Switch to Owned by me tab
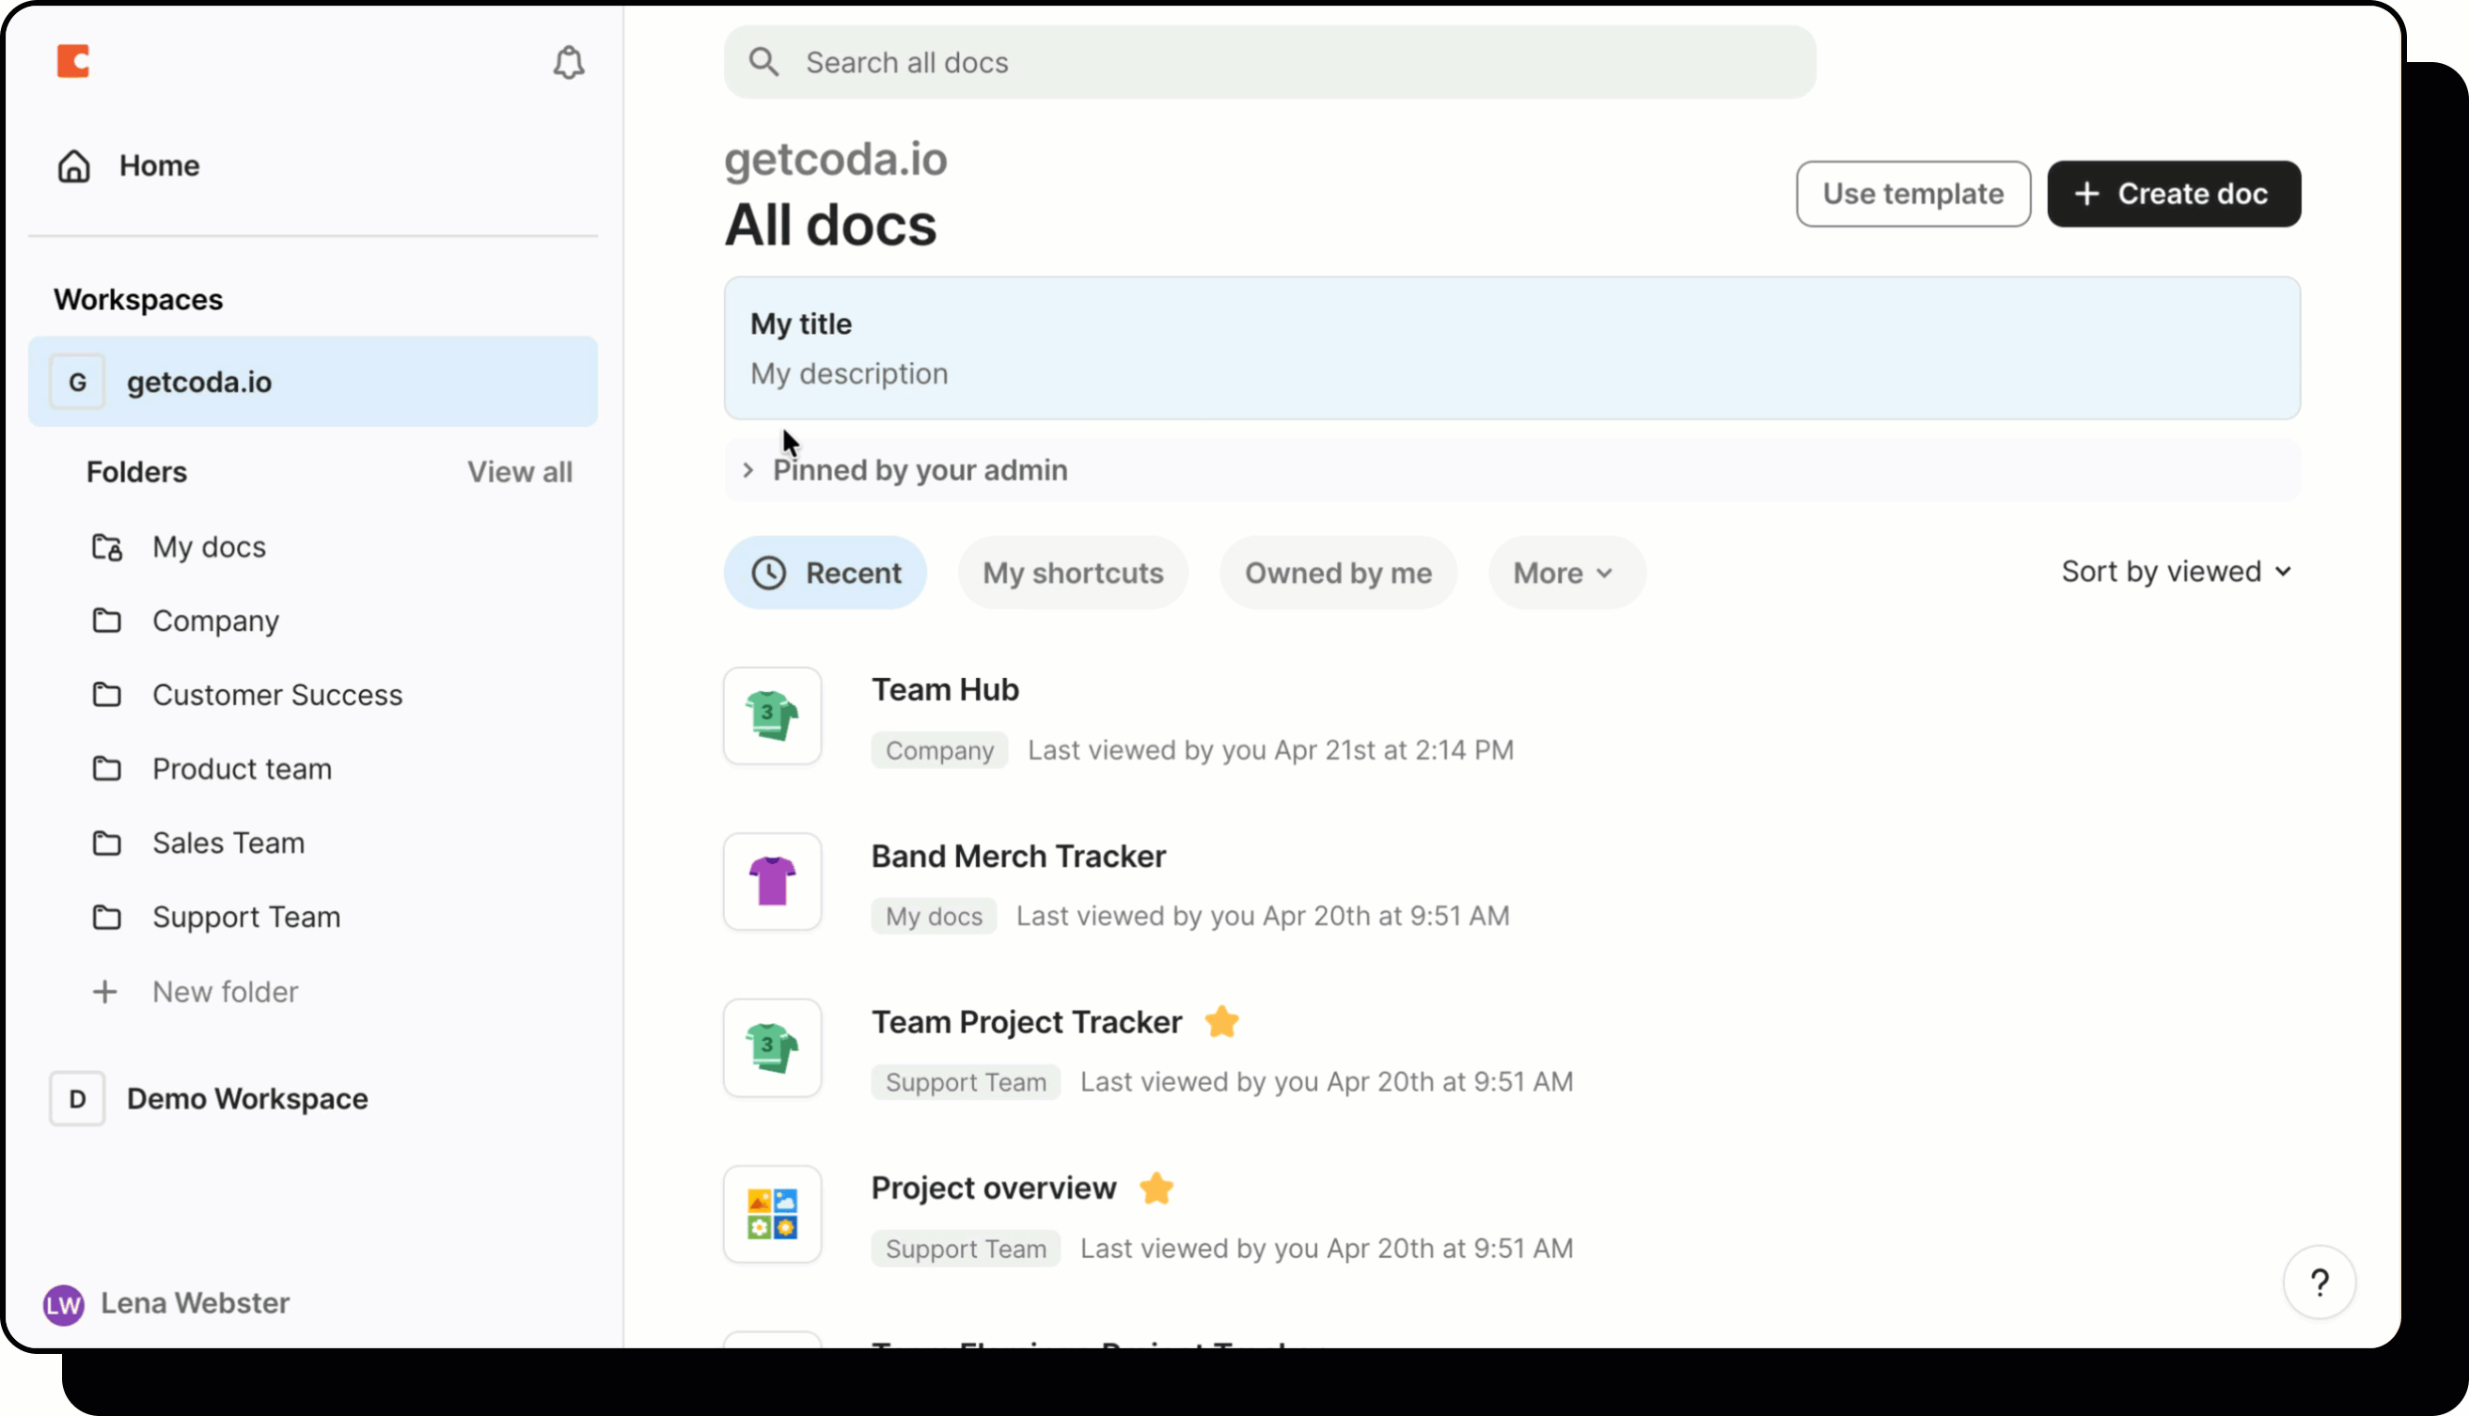The image size is (2469, 1416). tap(1338, 573)
